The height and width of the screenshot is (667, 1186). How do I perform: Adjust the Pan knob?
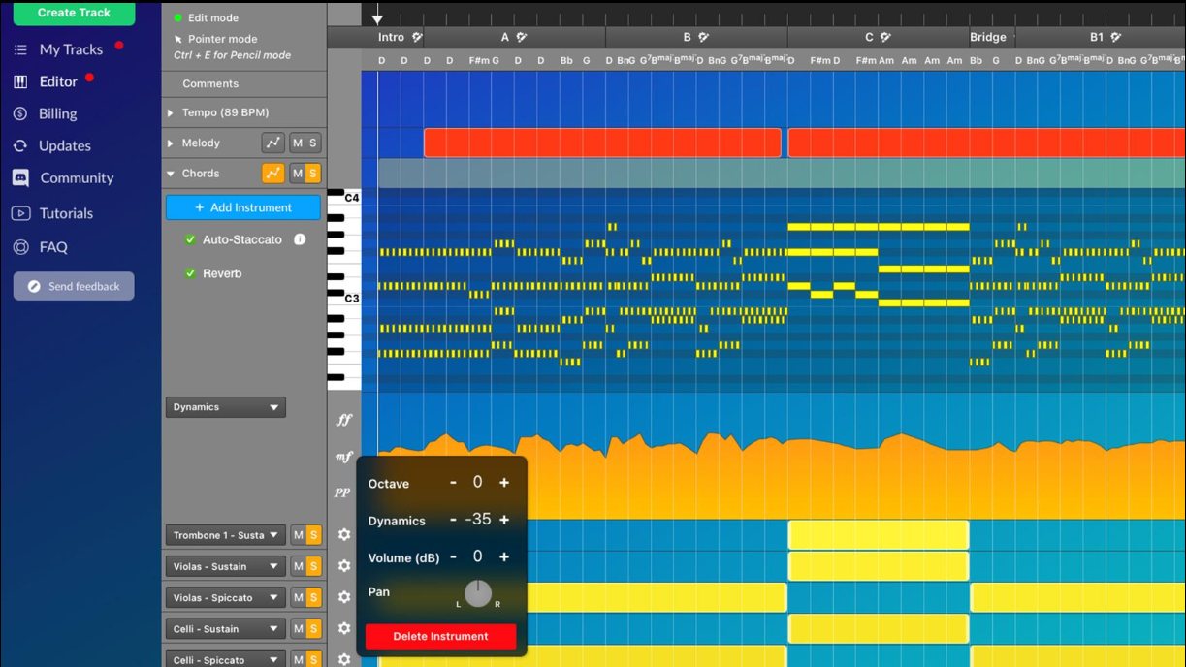[478, 593]
